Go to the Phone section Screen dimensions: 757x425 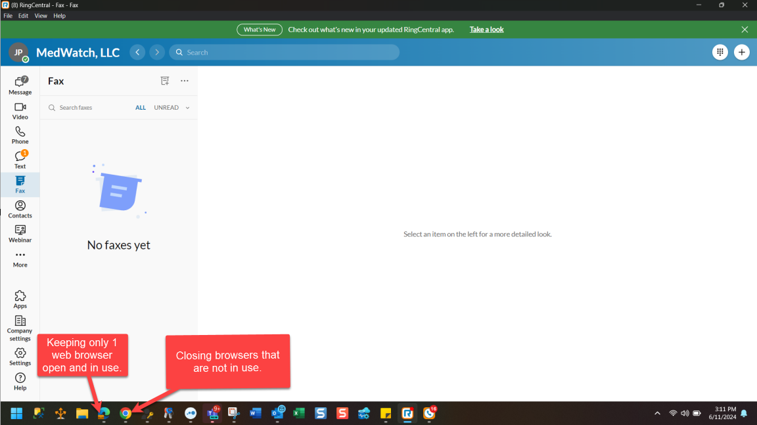(x=20, y=135)
